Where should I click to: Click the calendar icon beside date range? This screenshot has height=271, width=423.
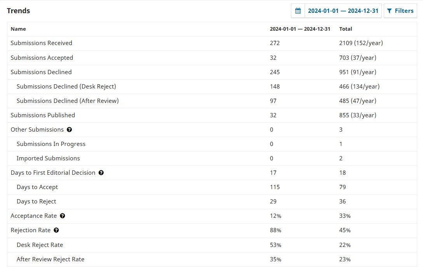(298, 11)
